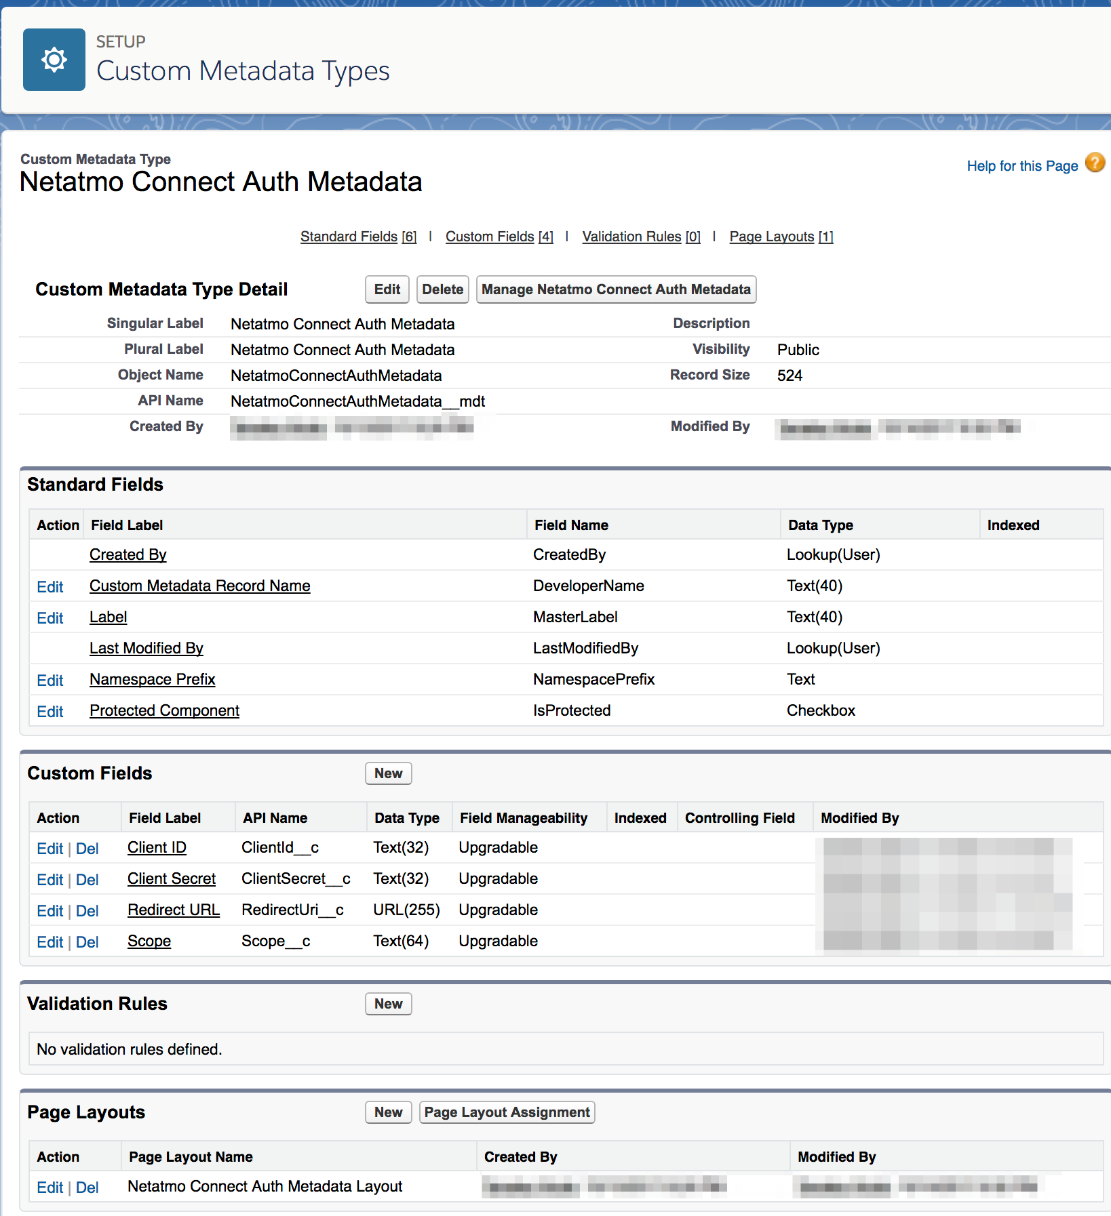Viewport: 1111px width, 1216px height.
Task: Click the IsProtected field name cell
Action: tap(572, 710)
